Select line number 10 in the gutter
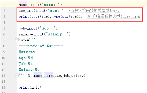Screen dimensions: 147x93 [x=3, y=58]
